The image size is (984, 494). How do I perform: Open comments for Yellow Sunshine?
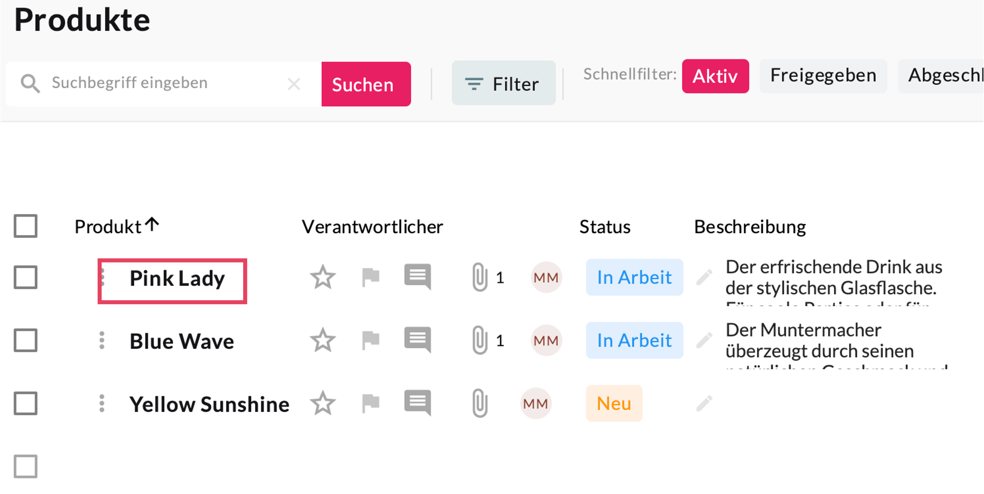coord(418,403)
